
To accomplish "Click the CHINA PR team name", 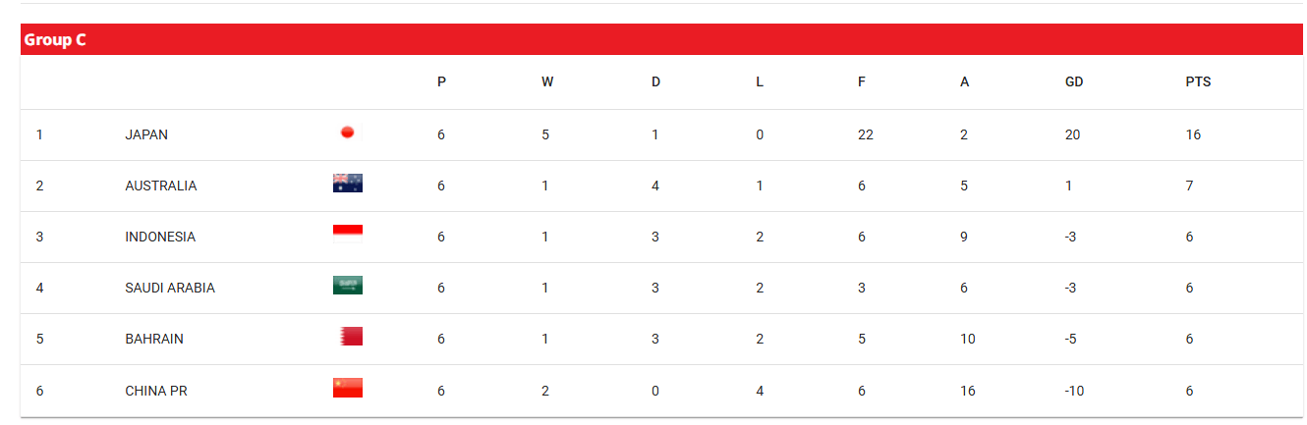I will point(156,391).
